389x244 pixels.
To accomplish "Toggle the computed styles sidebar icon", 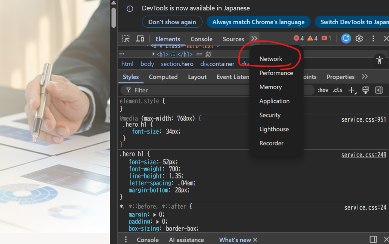I will coord(379,90).
